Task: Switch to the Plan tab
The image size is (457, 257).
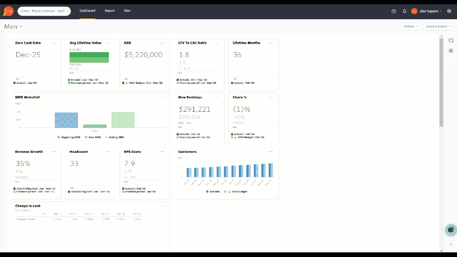Action: click(127, 11)
